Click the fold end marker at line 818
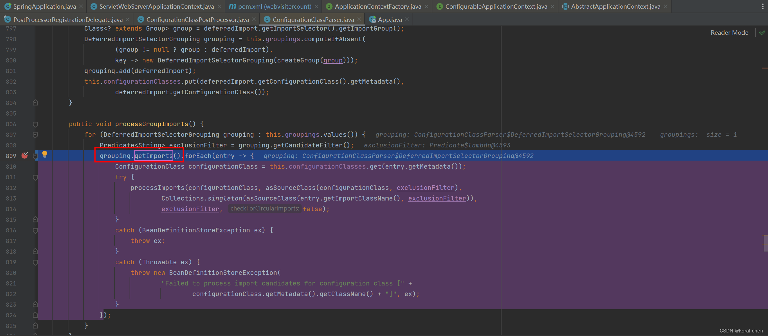 [x=35, y=252]
